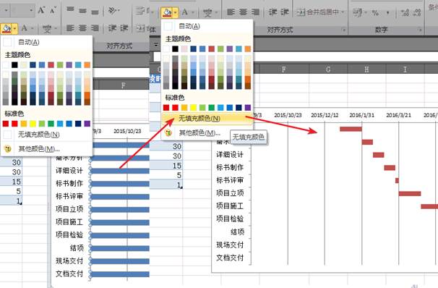
Task: Toggle align left in left screenshot ribbon
Action: [x=70, y=28]
